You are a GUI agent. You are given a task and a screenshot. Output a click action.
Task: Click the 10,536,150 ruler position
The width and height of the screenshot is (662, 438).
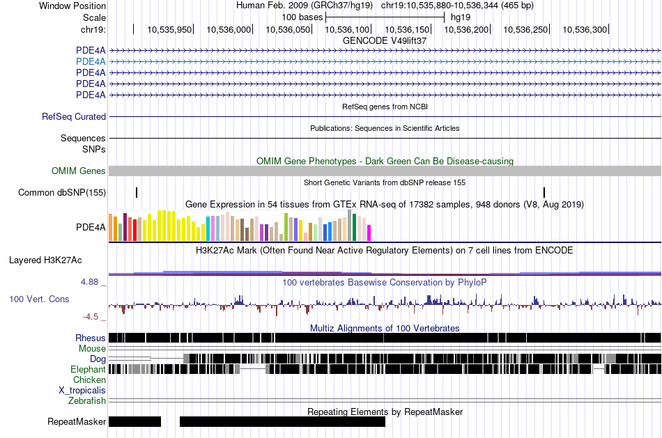[406, 29]
